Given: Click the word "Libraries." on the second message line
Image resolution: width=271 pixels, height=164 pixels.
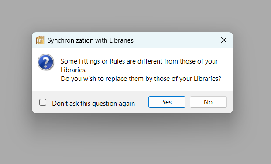Looking at the screenshot, I should [x=73, y=70].
